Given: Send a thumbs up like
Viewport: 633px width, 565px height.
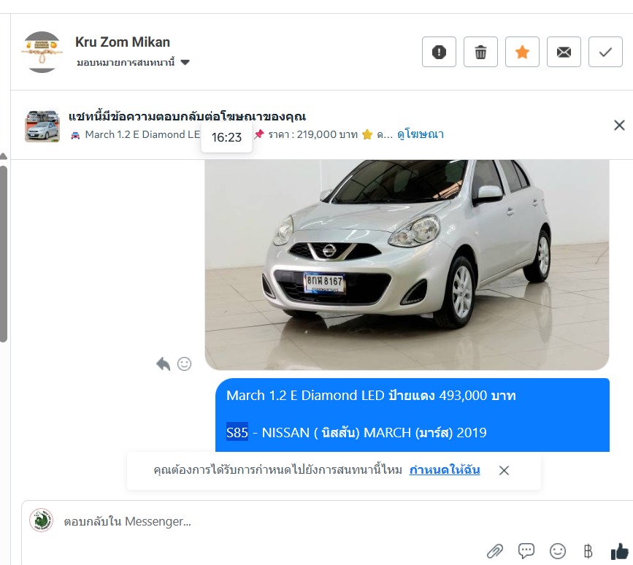Looking at the screenshot, I should pos(620,551).
